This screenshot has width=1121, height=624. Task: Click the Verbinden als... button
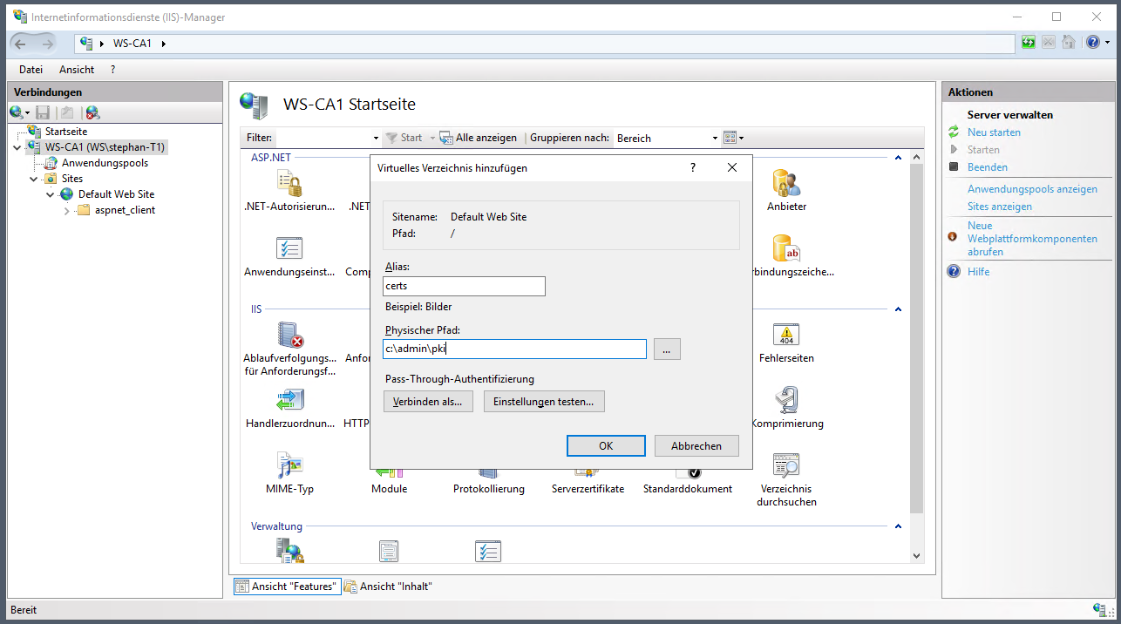[x=428, y=401]
